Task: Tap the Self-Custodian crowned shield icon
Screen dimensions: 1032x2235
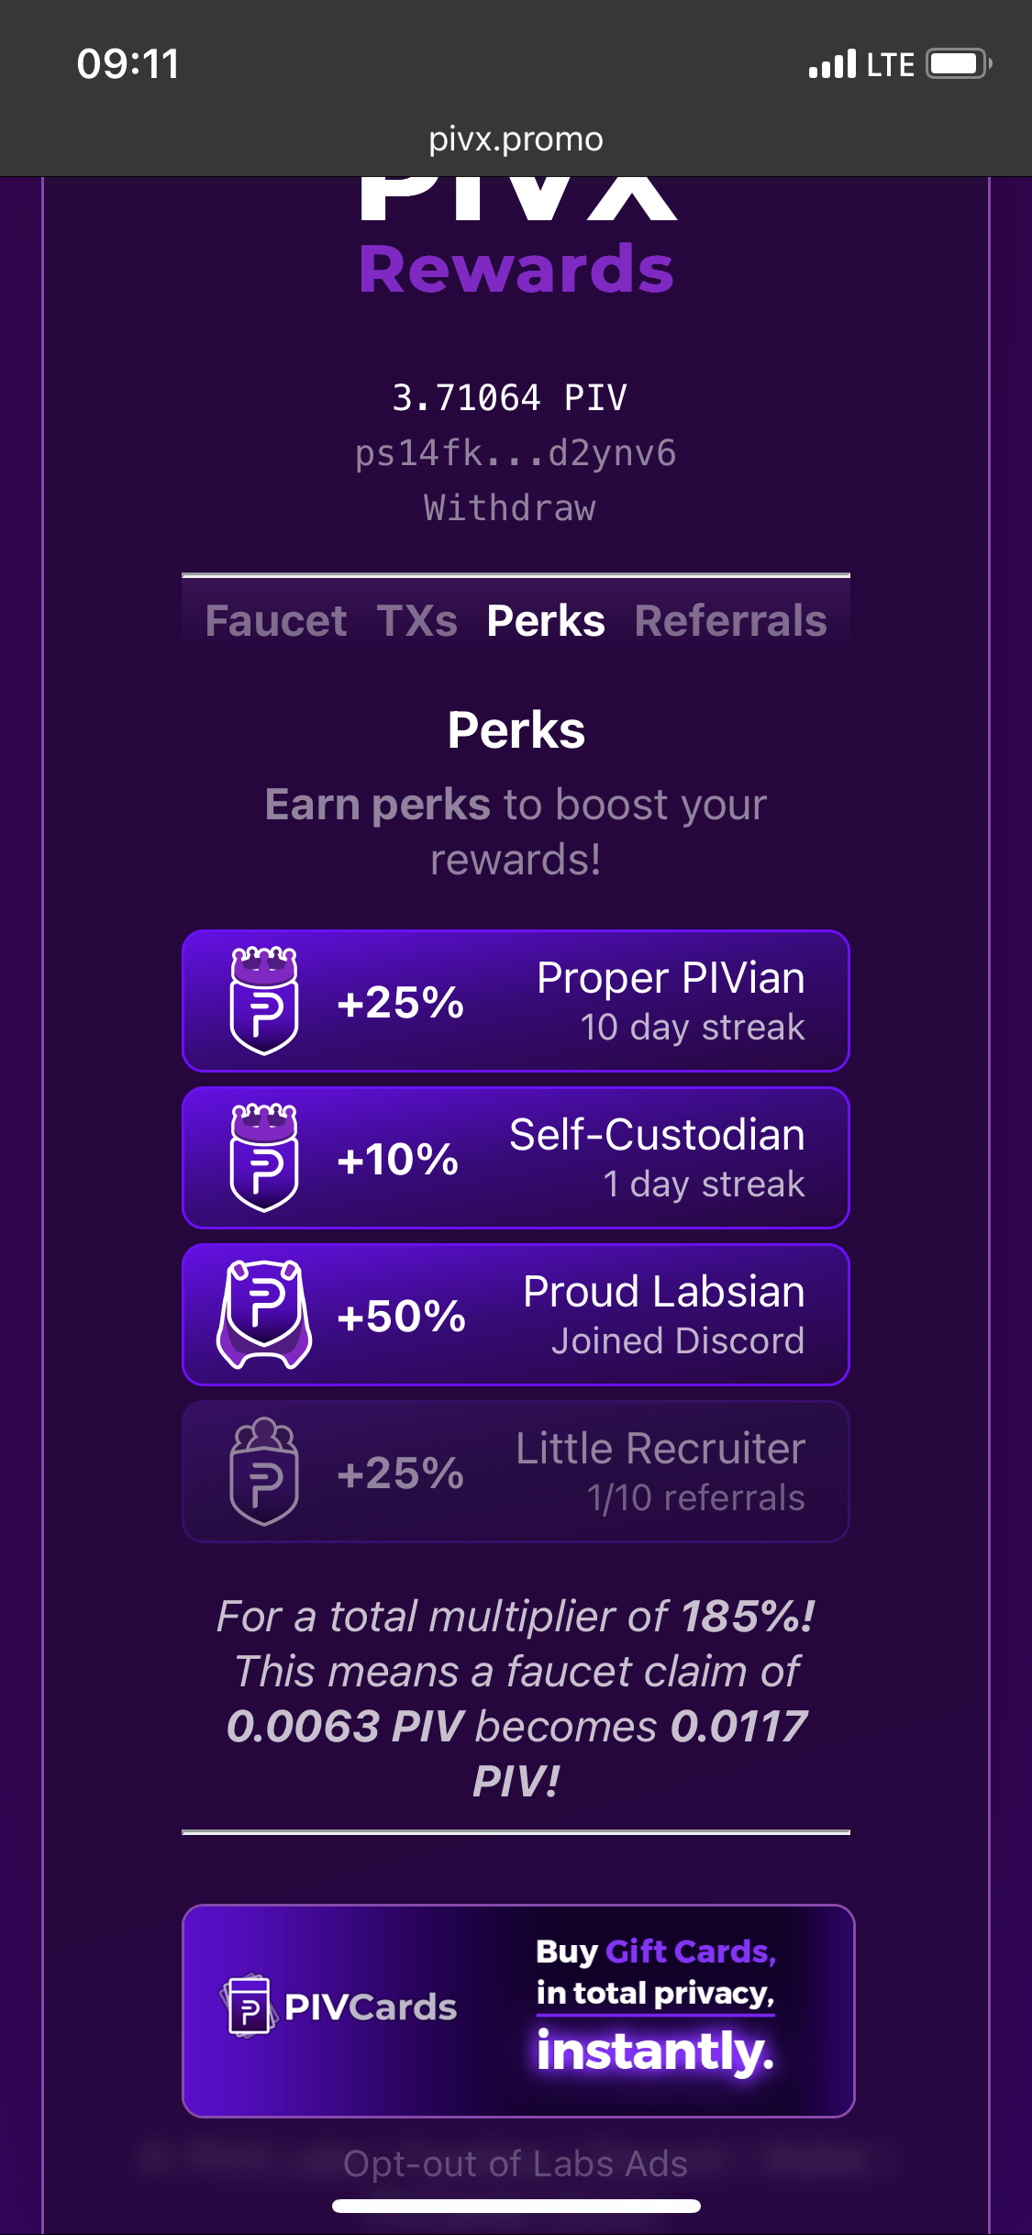Action: [x=263, y=1158]
